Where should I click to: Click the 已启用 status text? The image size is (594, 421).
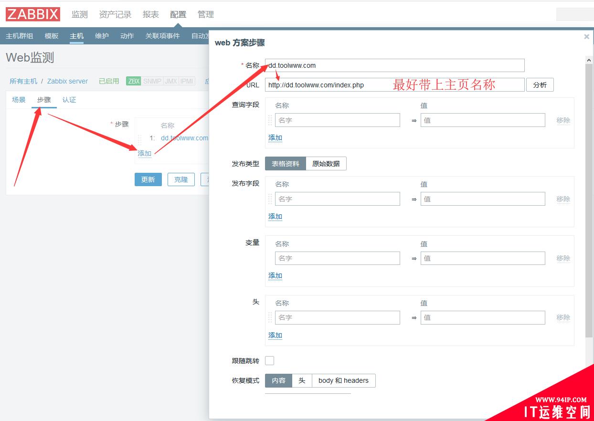click(x=109, y=81)
